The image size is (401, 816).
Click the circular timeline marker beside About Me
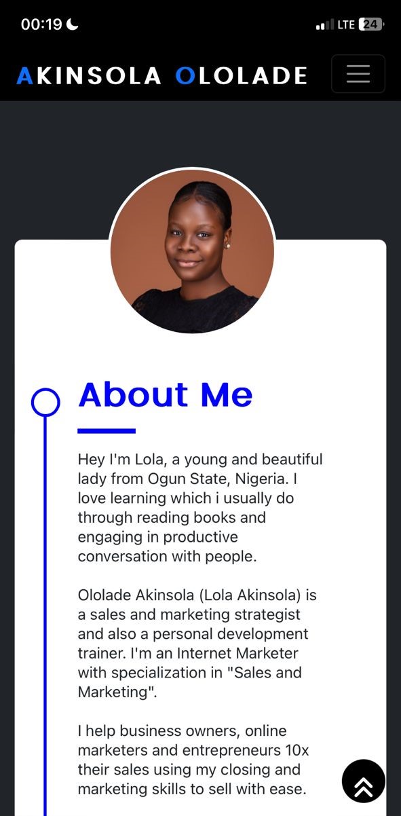(45, 402)
